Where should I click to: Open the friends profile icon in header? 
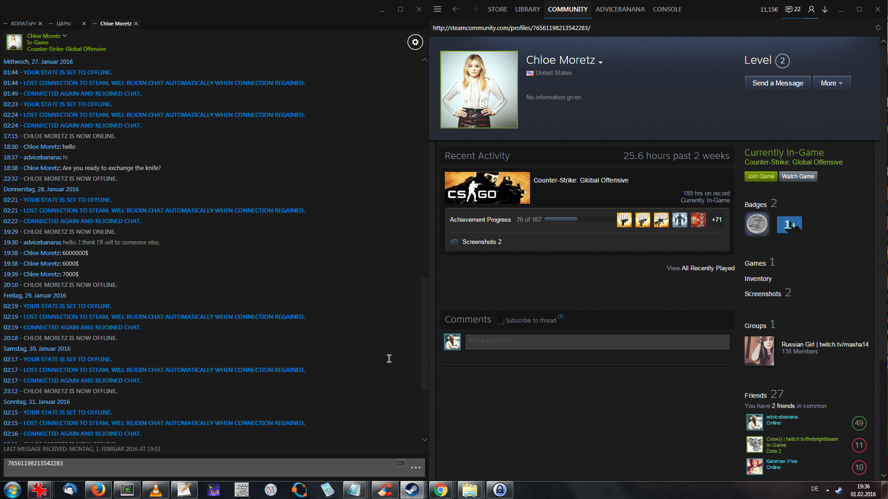pos(811,9)
